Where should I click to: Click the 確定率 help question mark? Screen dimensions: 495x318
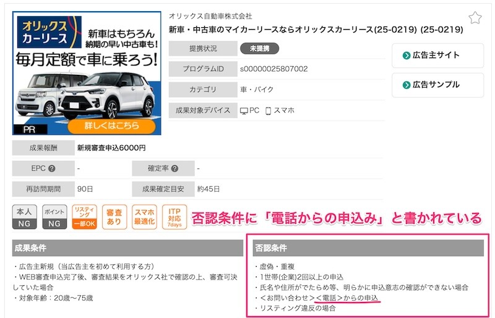point(174,168)
